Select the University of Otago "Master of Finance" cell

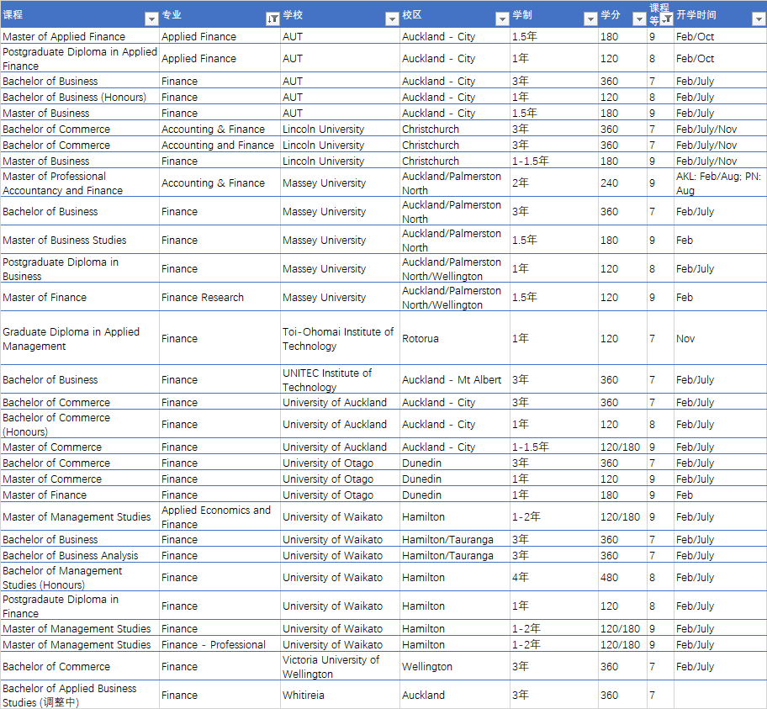(80, 495)
